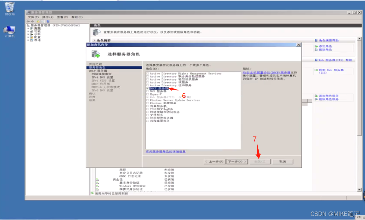This screenshot has height=220, width=365.
Task: Click the 取消 button in wizard
Action: (x=283, y=162)
